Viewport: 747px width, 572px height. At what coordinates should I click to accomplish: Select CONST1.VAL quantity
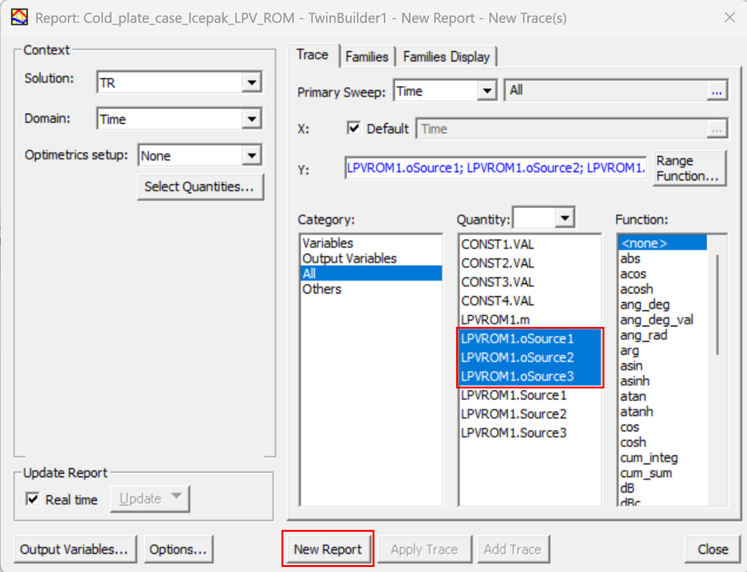(530, 244)
